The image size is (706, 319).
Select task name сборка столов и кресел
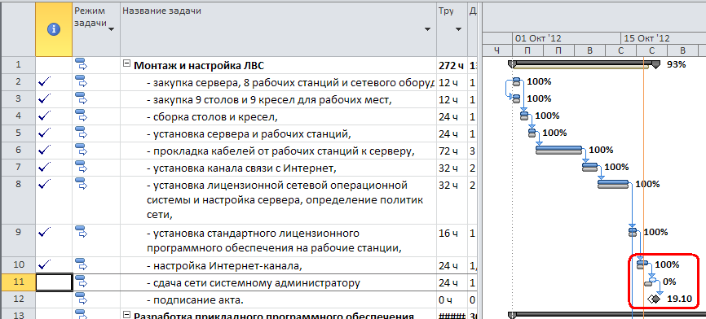pyautogui.click(x=212, y=116)
